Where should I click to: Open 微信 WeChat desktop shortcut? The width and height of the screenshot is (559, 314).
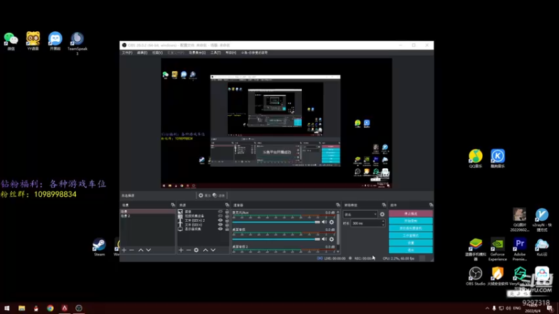click(10, 41)
